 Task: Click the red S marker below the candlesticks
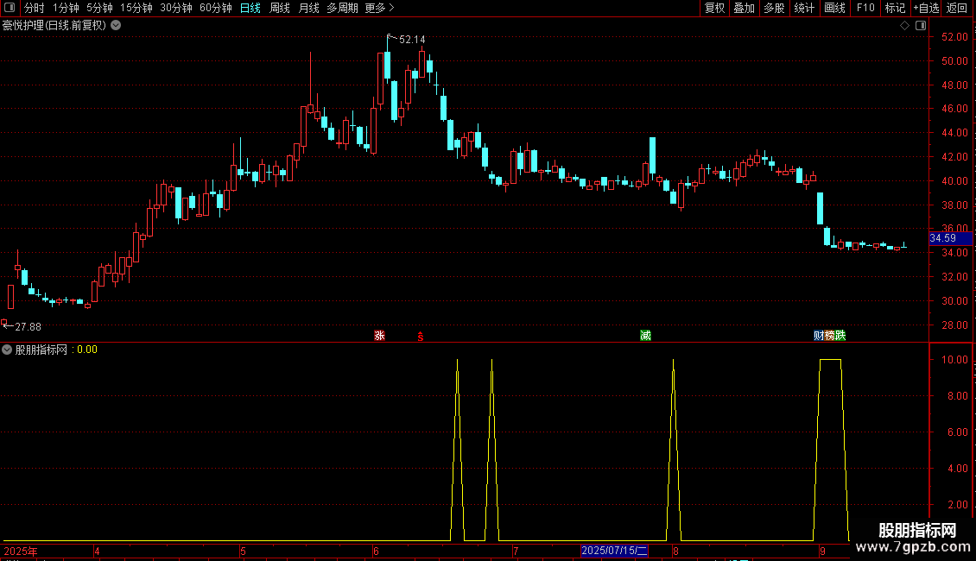click(x=421, y=337)
